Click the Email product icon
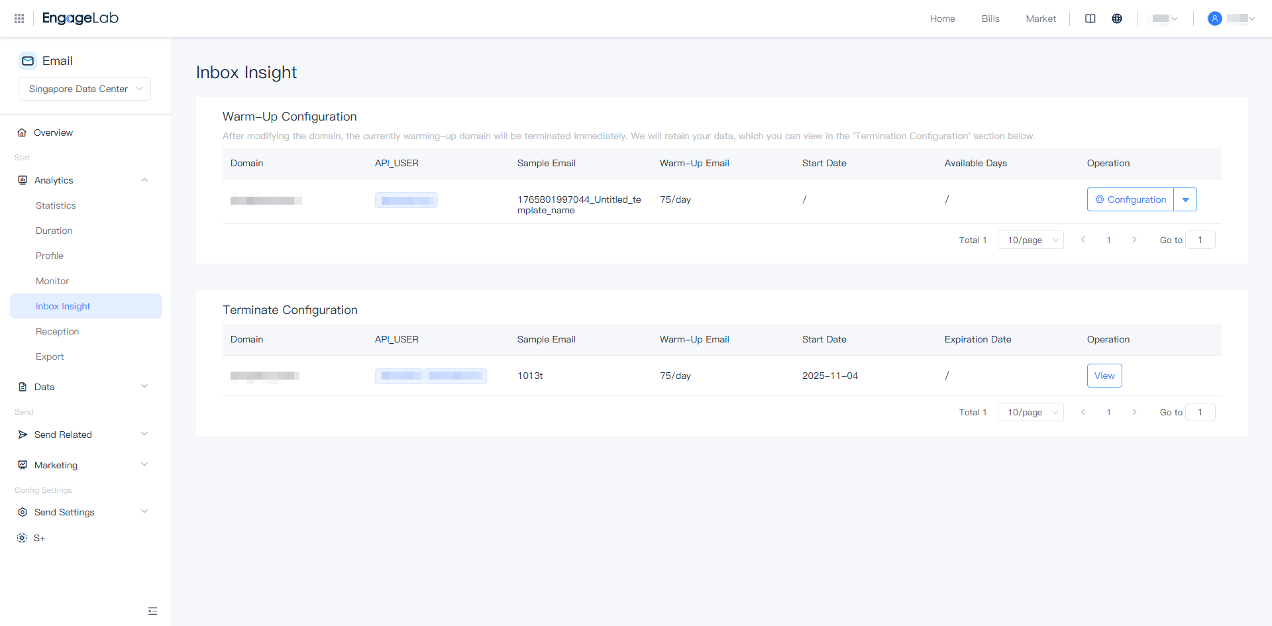 coord(28,61)
